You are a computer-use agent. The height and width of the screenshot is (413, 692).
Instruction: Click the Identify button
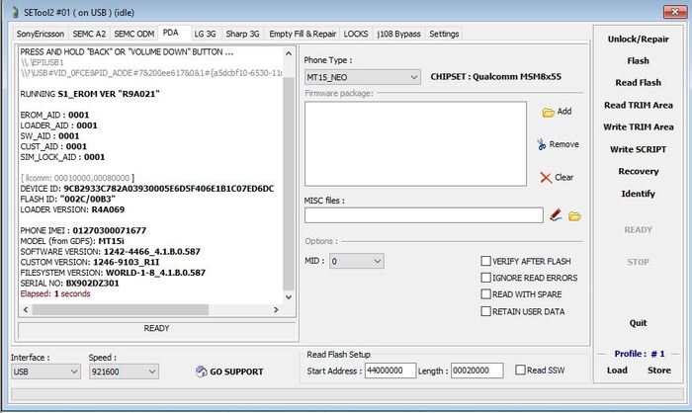click(639, 194)
